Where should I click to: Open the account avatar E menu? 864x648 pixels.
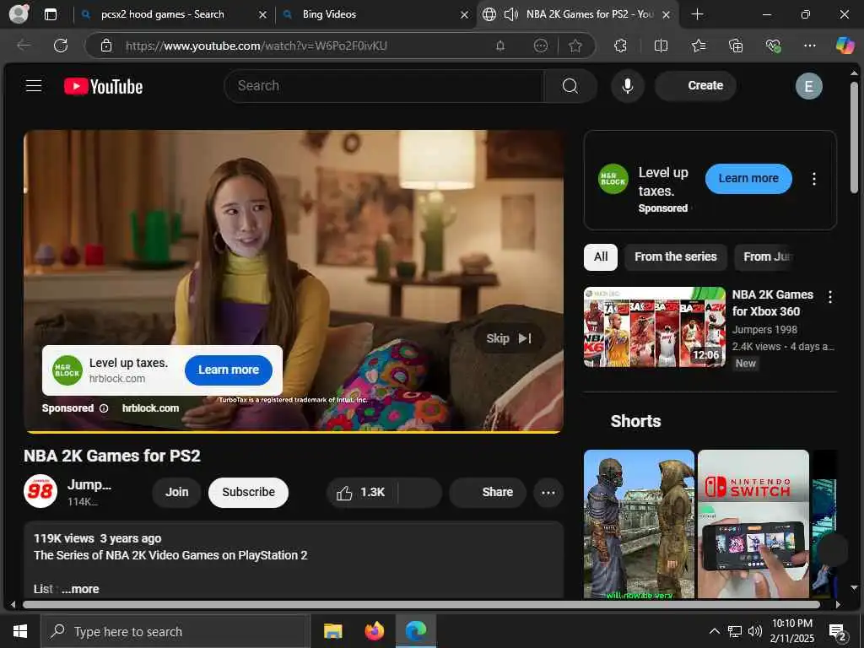click(x=808, y=87)
